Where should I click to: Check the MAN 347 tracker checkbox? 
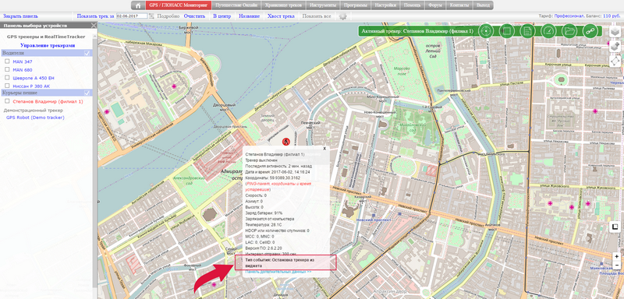coord(7,62)
